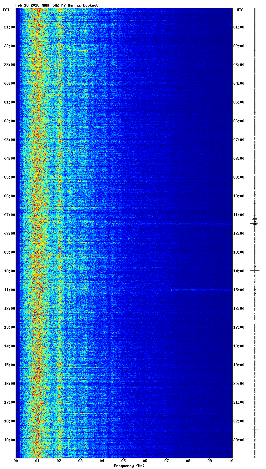This screenshot has height=469, width=266.
Task: Select the 08:00 ECT time label
Action: (x=9, y=234)
